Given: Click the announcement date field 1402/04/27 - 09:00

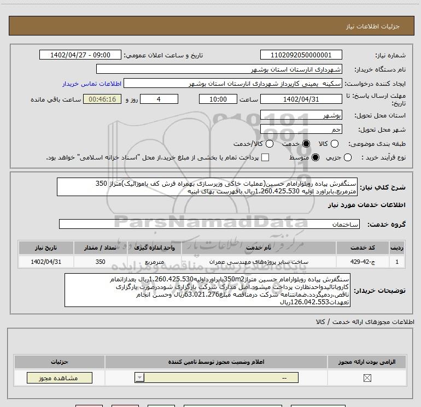Looking at the screenshot, I should click(x=80, y=55).
